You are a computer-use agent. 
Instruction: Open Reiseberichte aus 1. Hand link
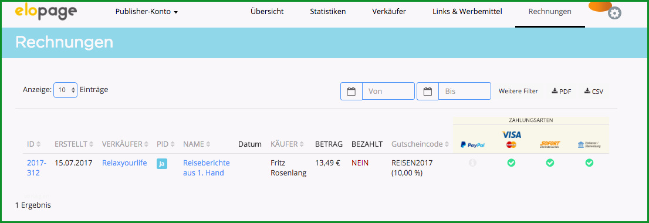tap(207, 168)
